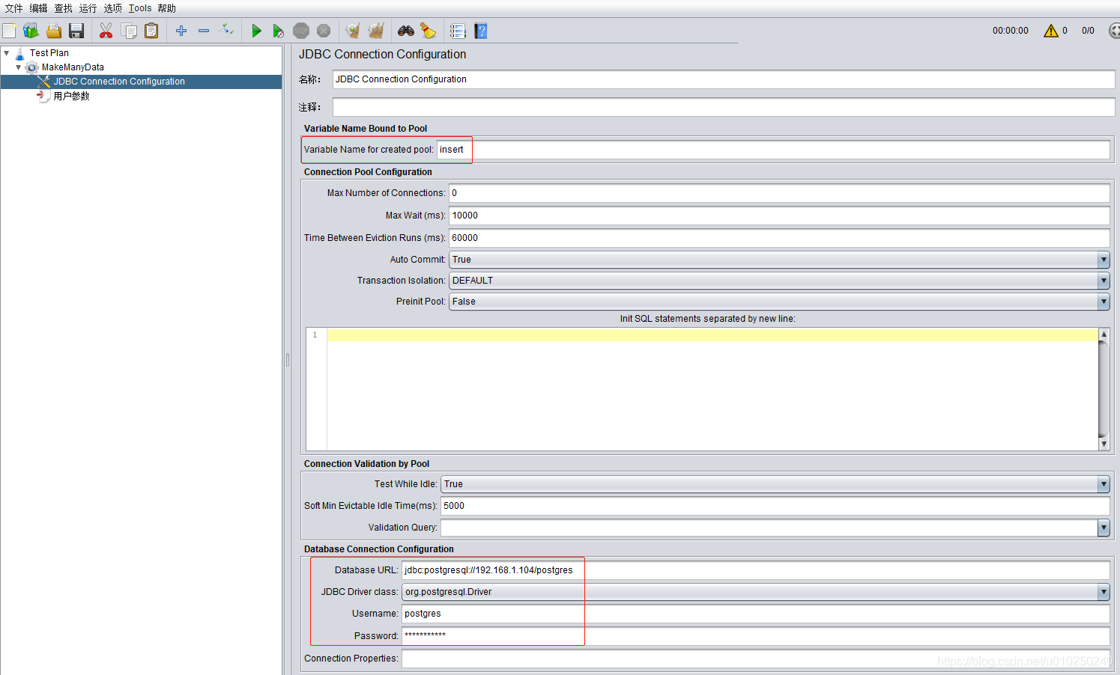Create a new test plan via New icon
The height and width of the screenshot is (675, 1120).
coord(9,31)
